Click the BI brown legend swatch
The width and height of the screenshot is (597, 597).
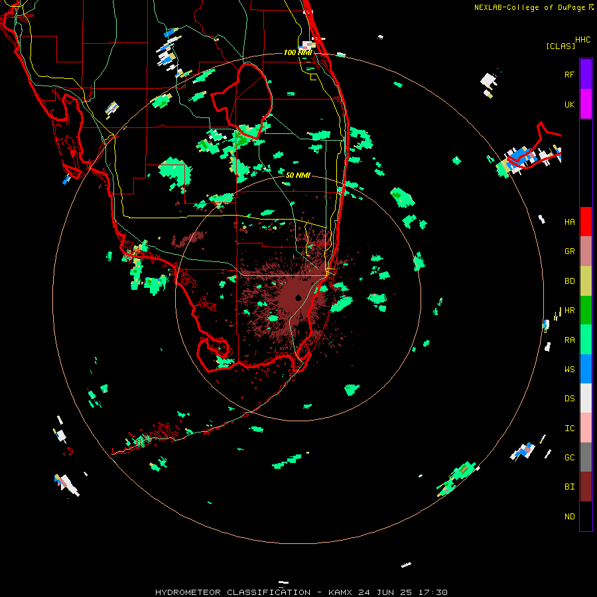click(x=586, y=487)
